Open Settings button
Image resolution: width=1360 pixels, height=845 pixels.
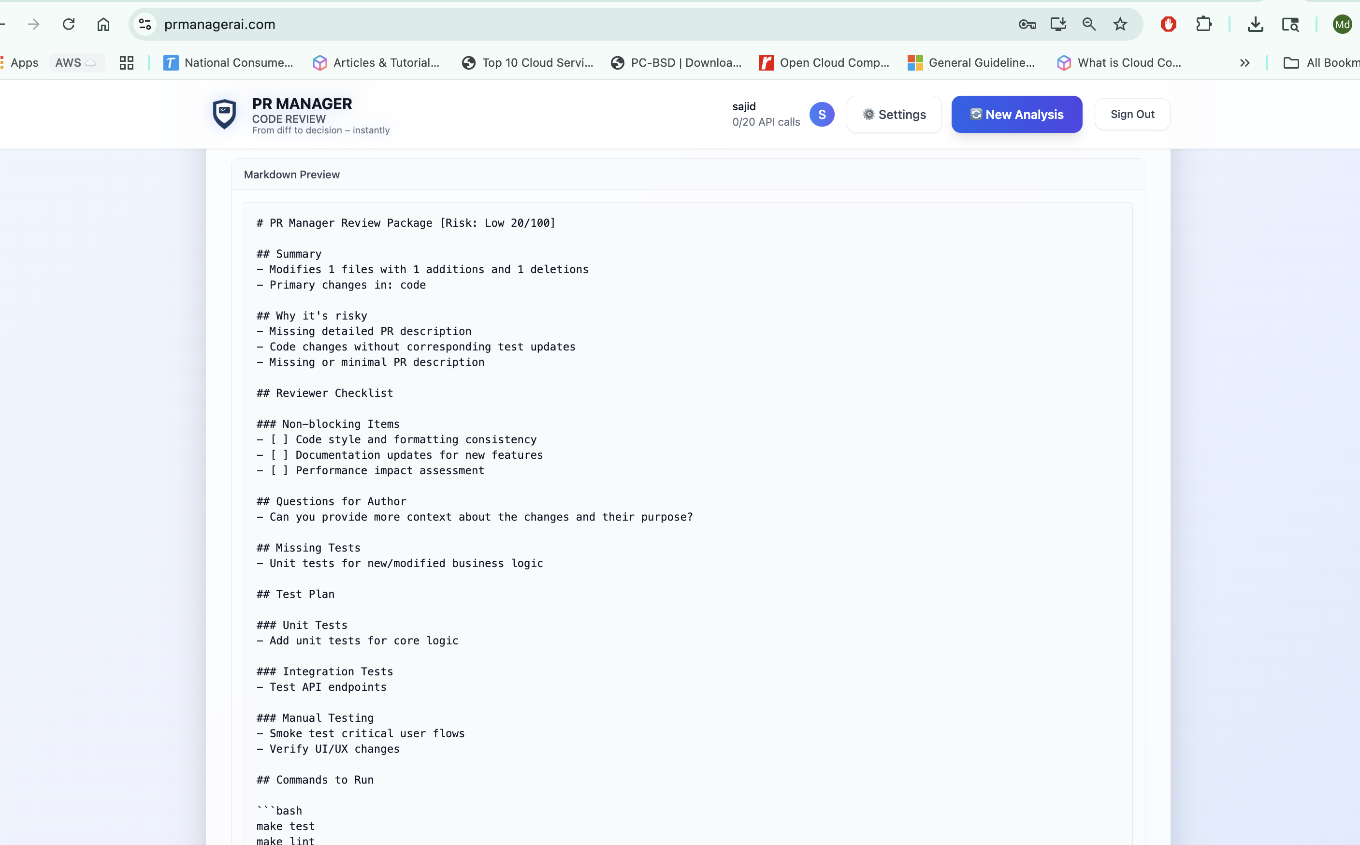[x=894, y=115]
